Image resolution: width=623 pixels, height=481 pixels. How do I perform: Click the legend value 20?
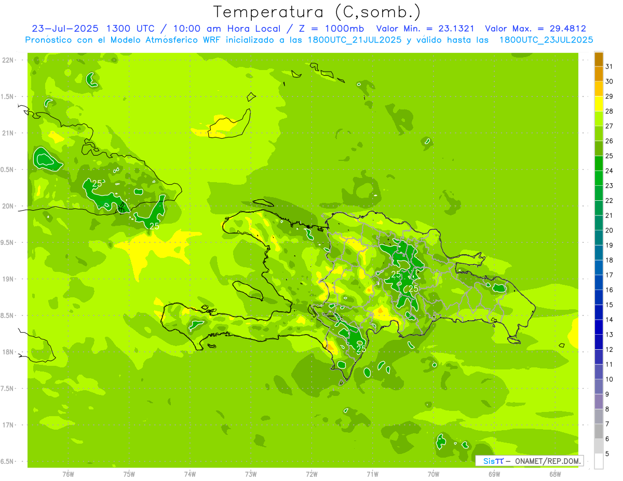(609, 230)
